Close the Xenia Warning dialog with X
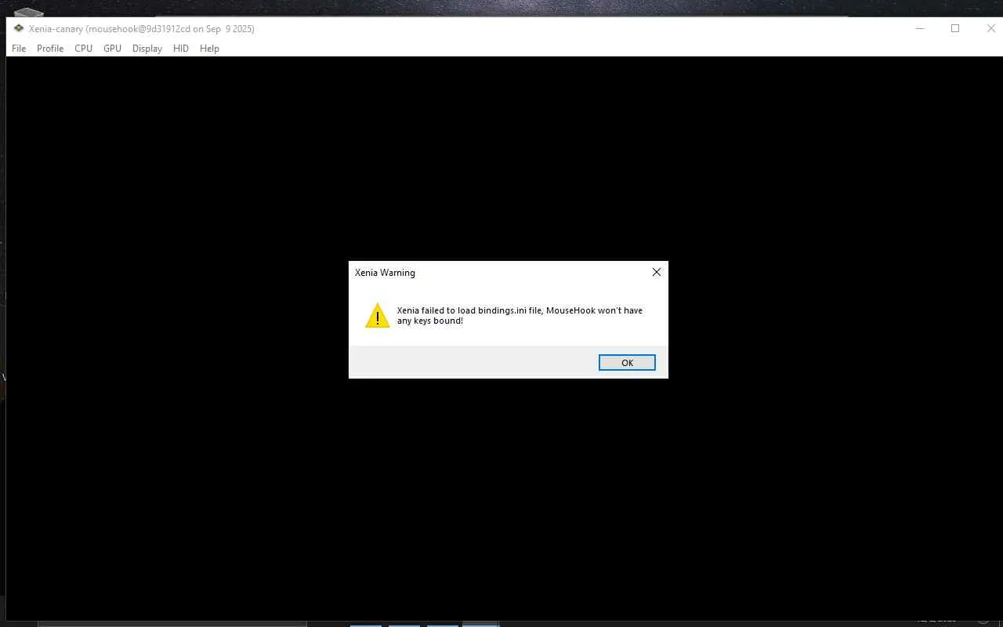The image size is (1003, 627). point(657,272)
